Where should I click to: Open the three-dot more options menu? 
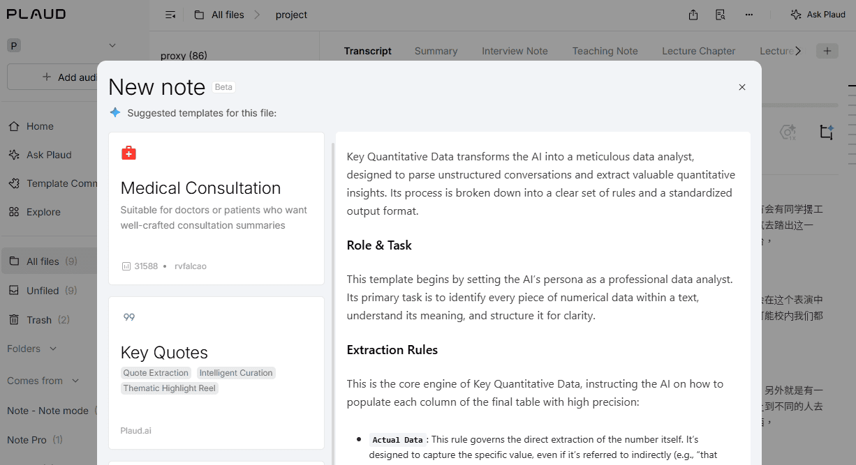coord(749,15)
